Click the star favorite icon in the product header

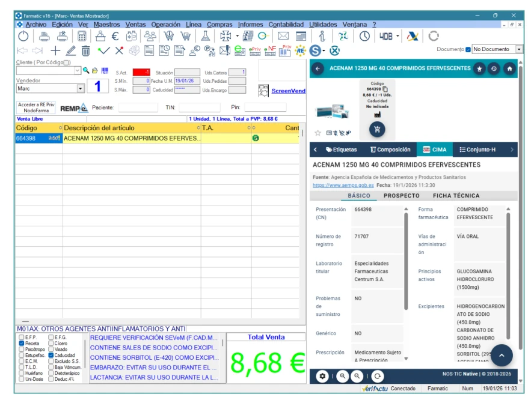tap(479, 68)
